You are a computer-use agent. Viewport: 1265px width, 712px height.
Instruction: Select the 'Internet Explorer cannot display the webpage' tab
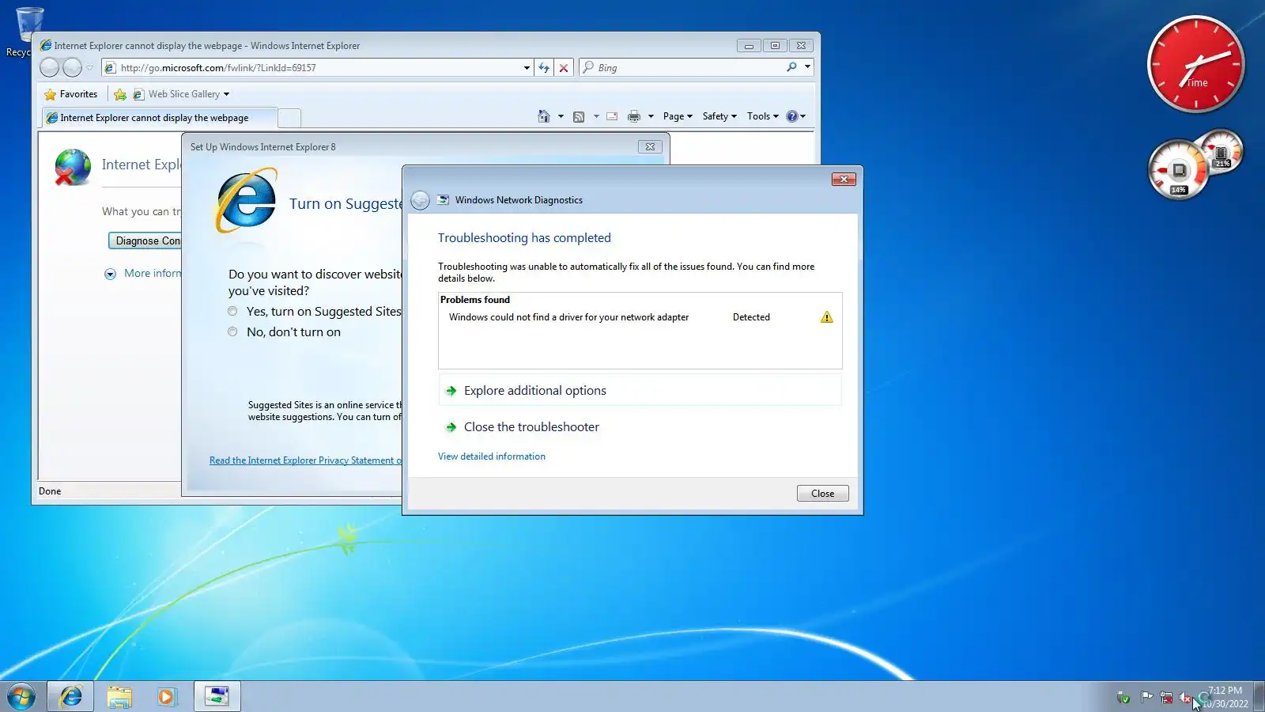pos(159,118)
